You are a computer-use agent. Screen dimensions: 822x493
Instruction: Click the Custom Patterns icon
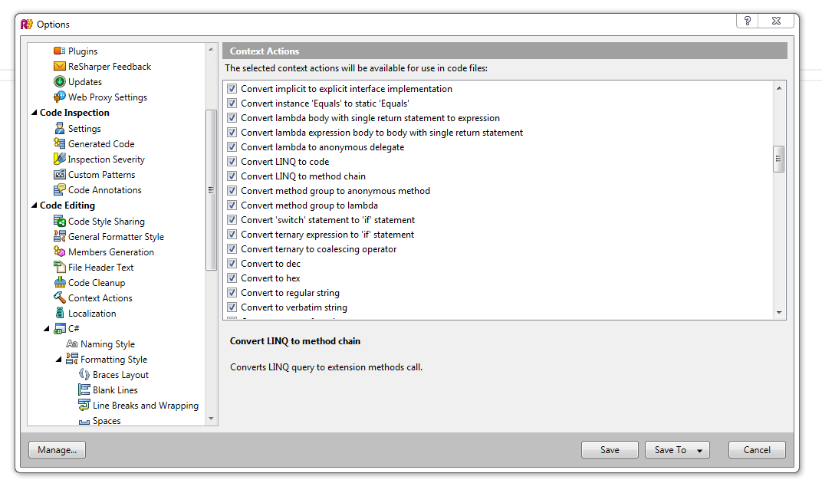[59, 175]
